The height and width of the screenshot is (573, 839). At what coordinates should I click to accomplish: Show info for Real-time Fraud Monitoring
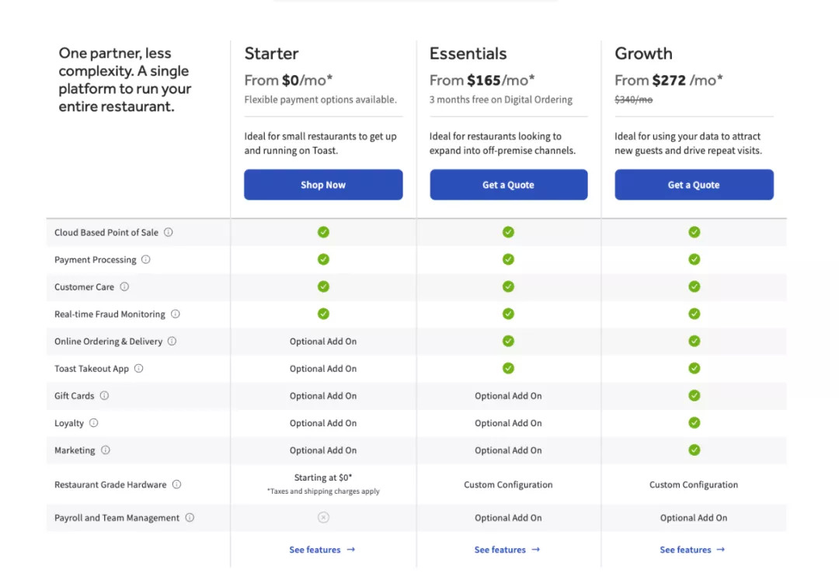coord(176,314)
